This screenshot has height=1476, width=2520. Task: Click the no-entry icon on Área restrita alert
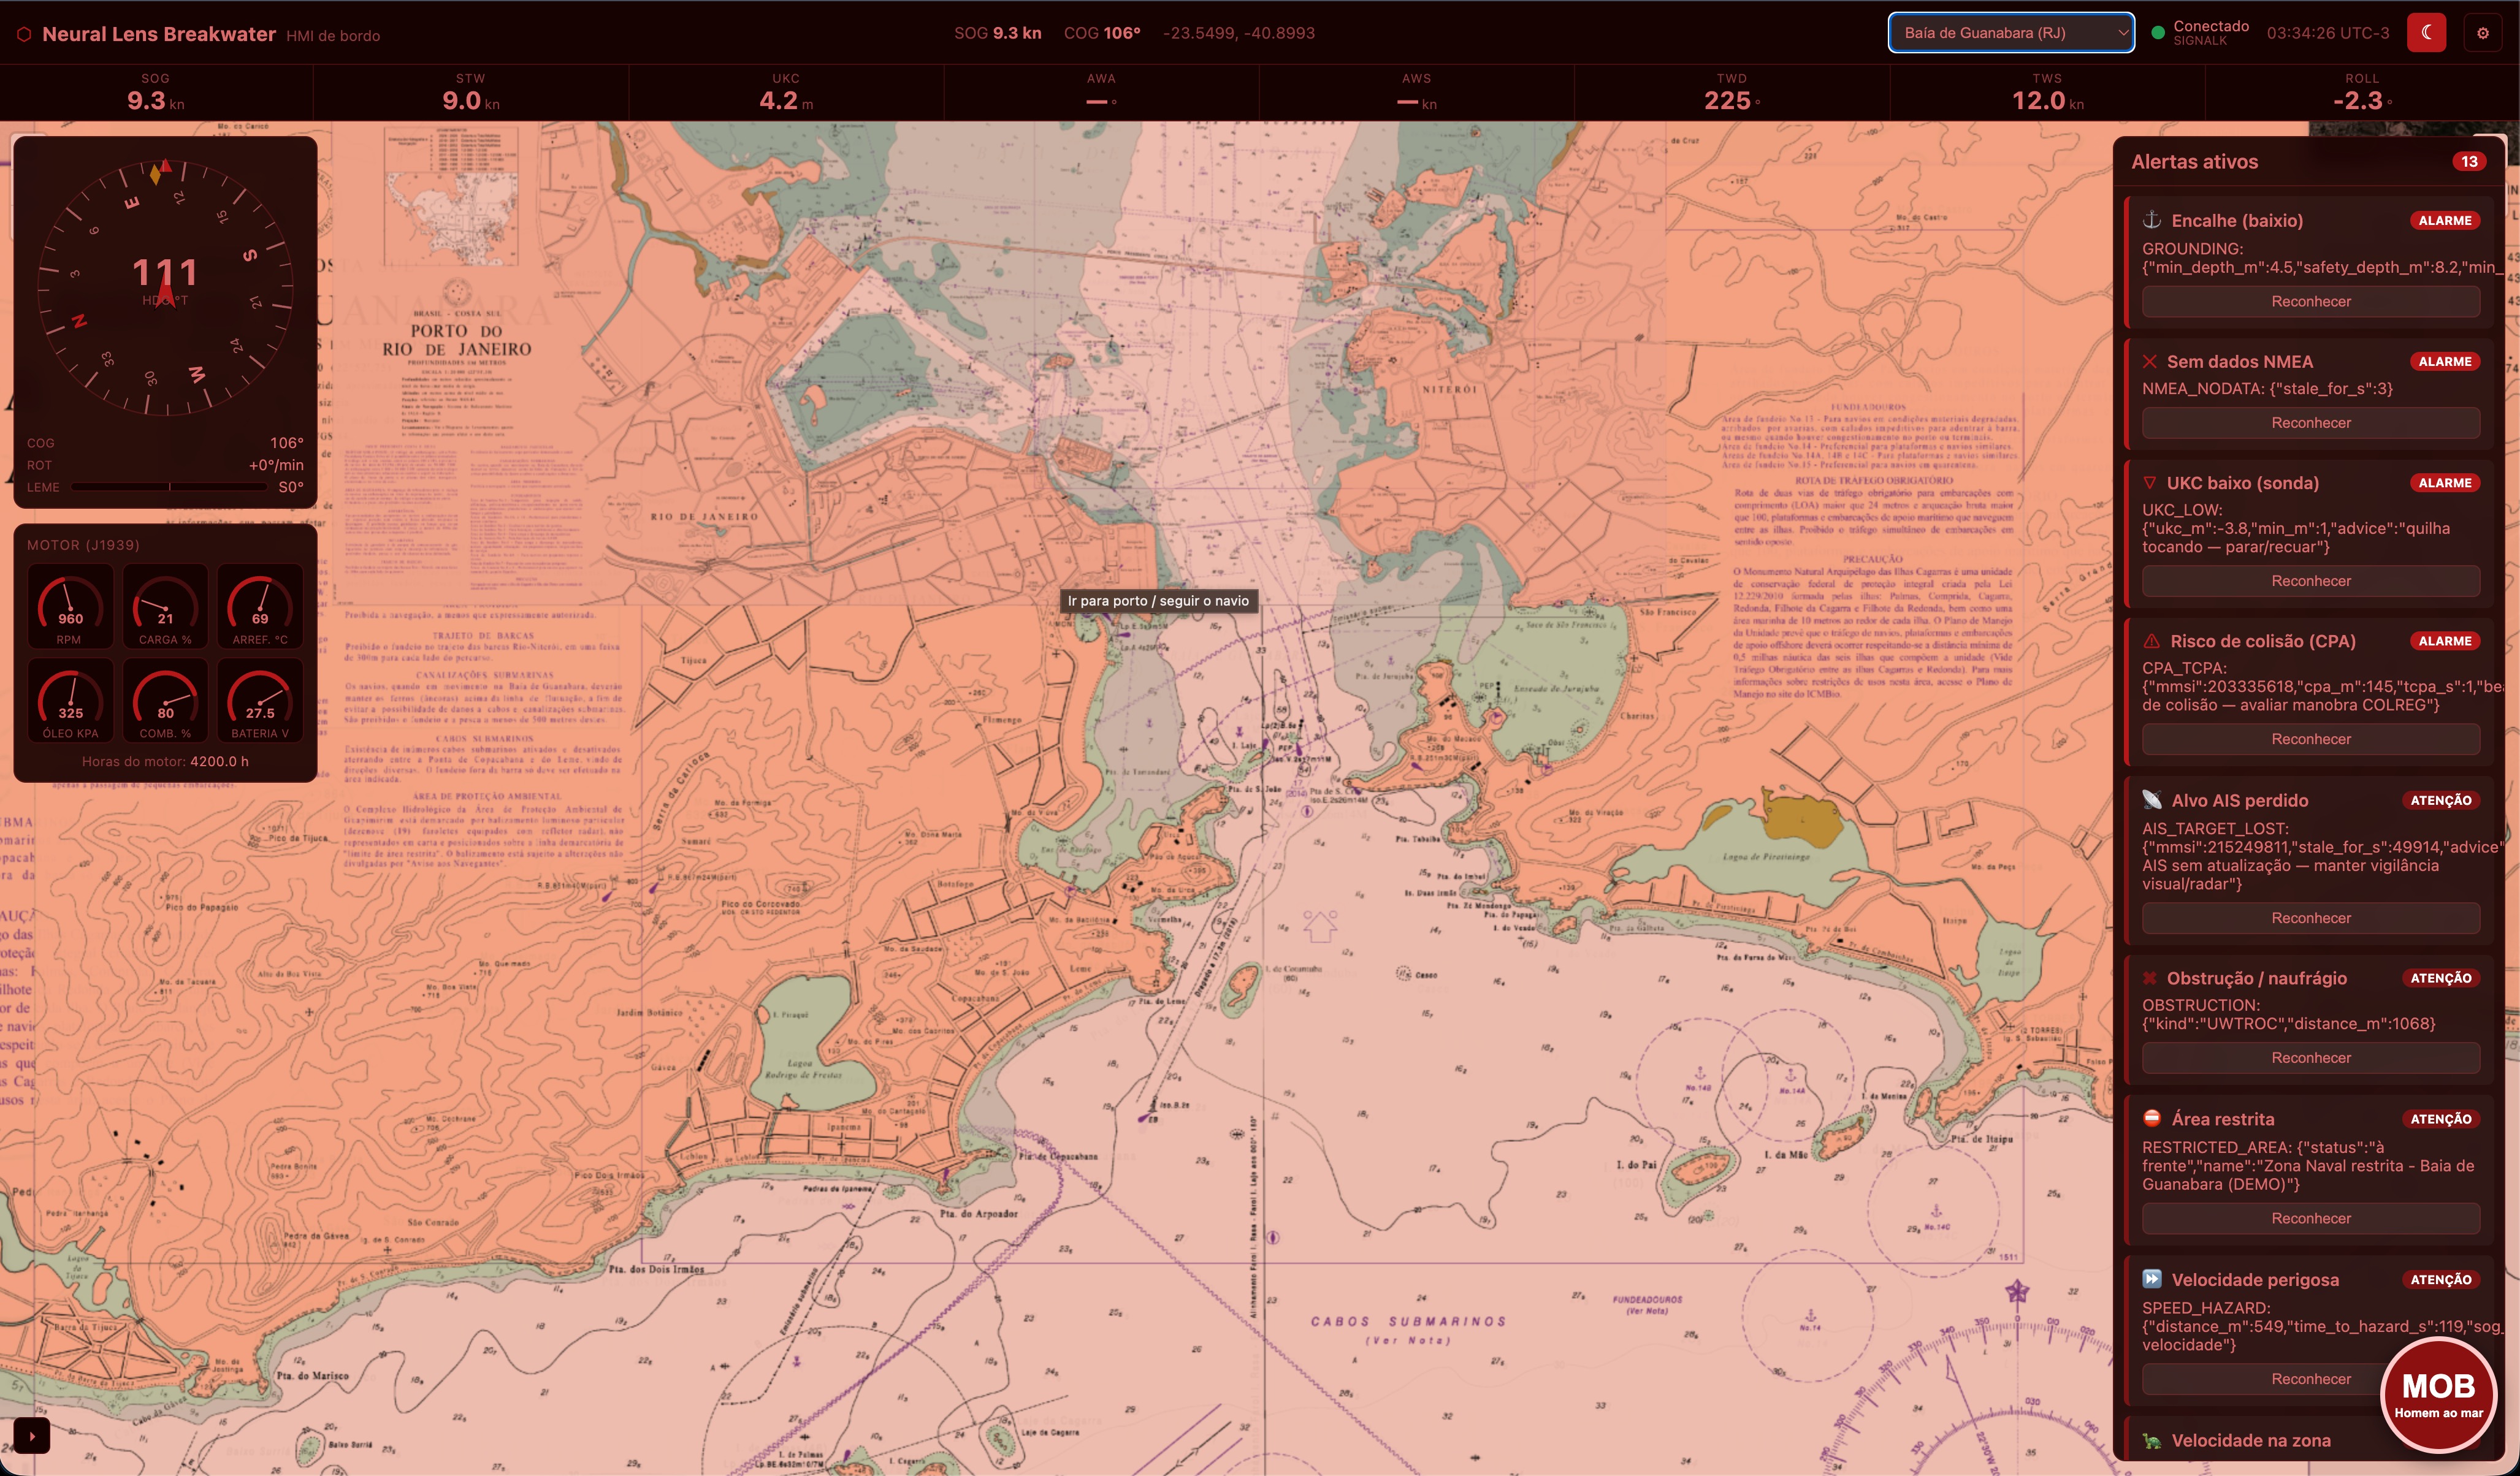[x=2152, y=1119]
